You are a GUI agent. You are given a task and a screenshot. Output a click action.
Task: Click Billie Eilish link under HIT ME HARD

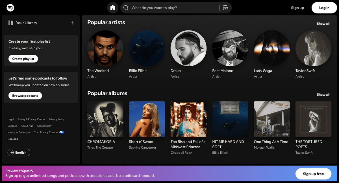point(220,153)
